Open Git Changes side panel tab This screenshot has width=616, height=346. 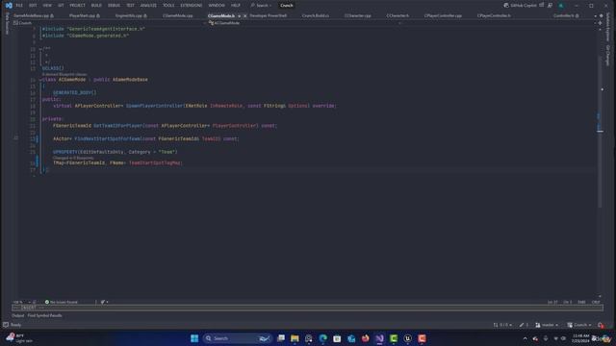[607, 56]
